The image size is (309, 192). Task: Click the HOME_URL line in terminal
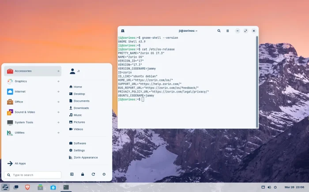[145, 80]
